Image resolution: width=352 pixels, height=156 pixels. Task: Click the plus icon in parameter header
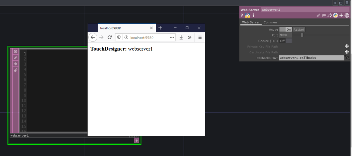click(341, 15)
